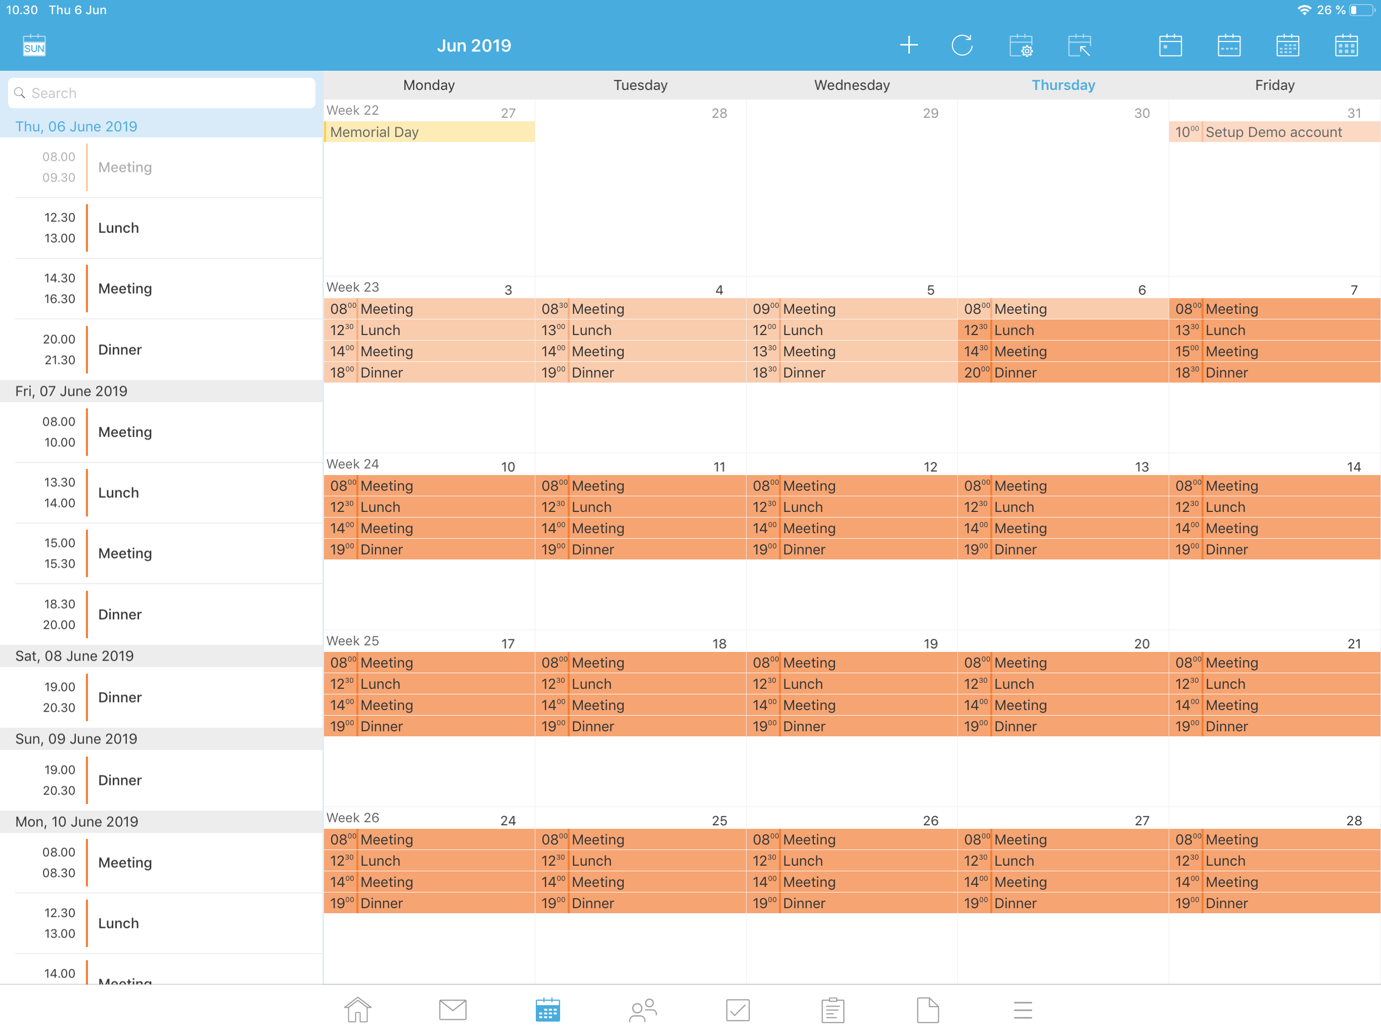The image size is (1381, 1035).
Task: Open 19:00 Dinner on Friday 28
Action: click(x=1274, y=903)
